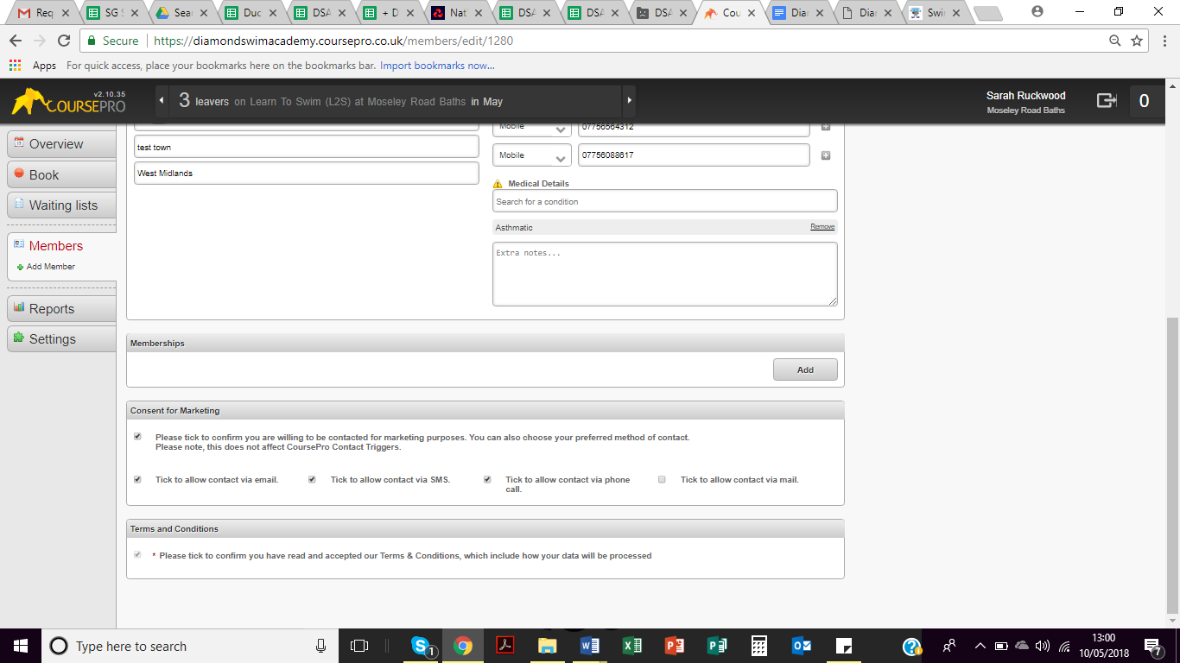Open the Apps shortcut in bookmarks bar
The height and width of the screenshot is (663, 1180).
[x=33, y=66]
